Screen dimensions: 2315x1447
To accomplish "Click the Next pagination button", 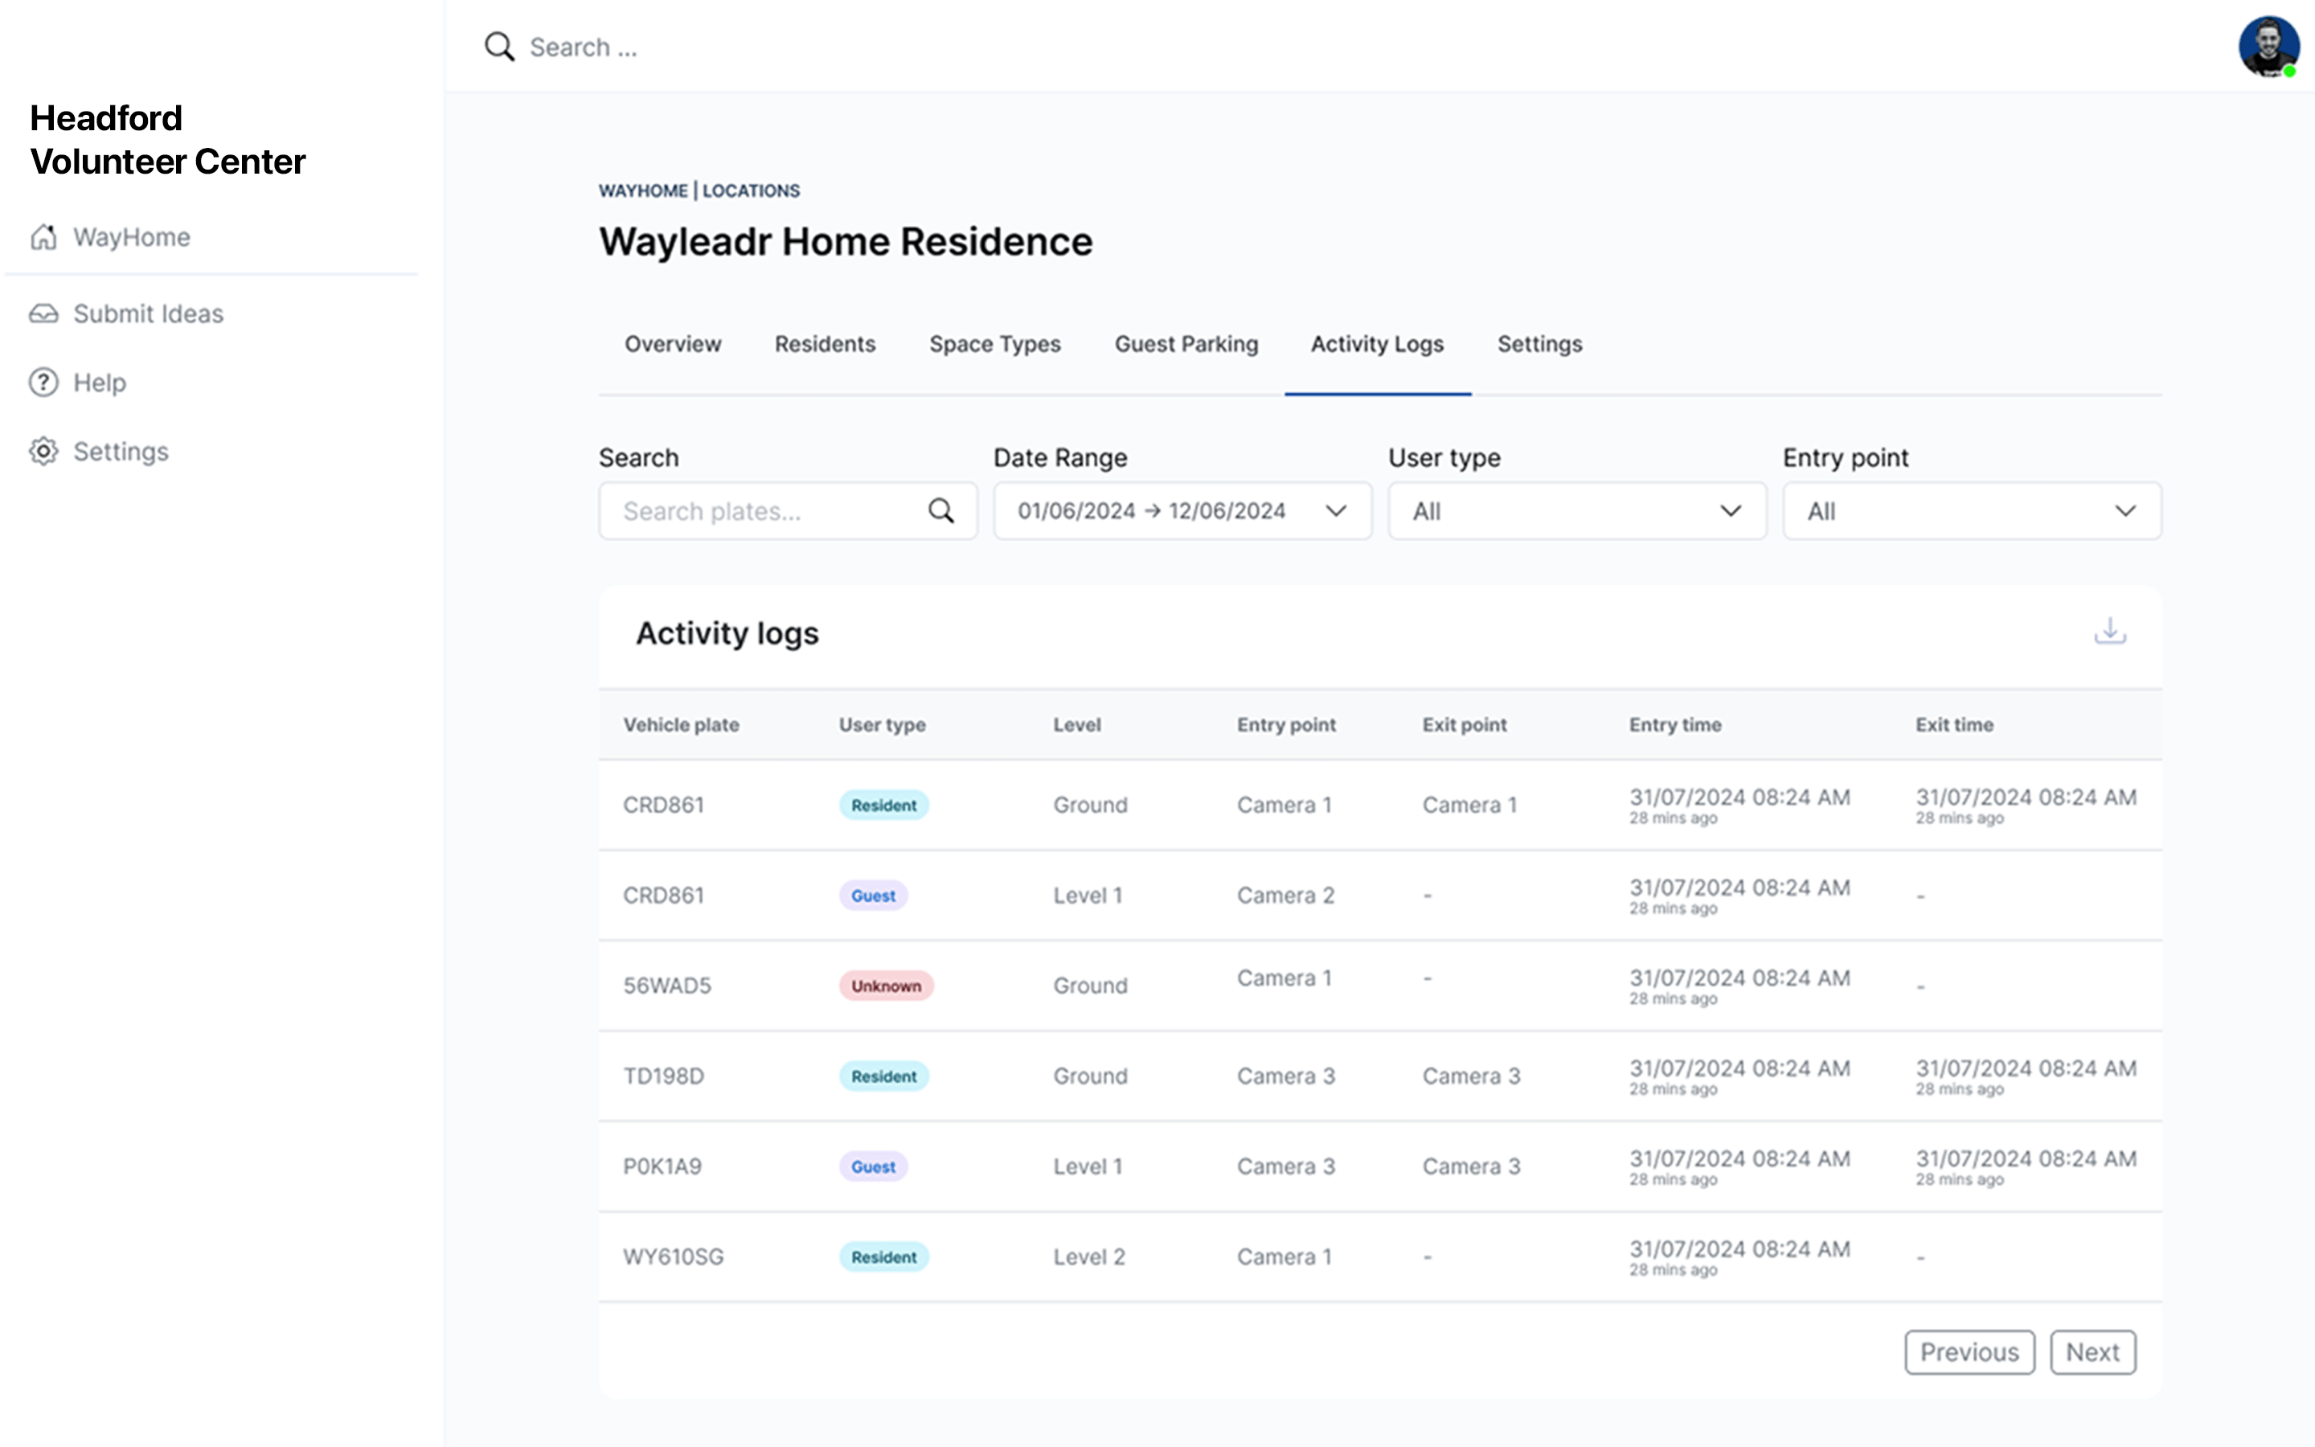I will [x=2093, y=1352].
